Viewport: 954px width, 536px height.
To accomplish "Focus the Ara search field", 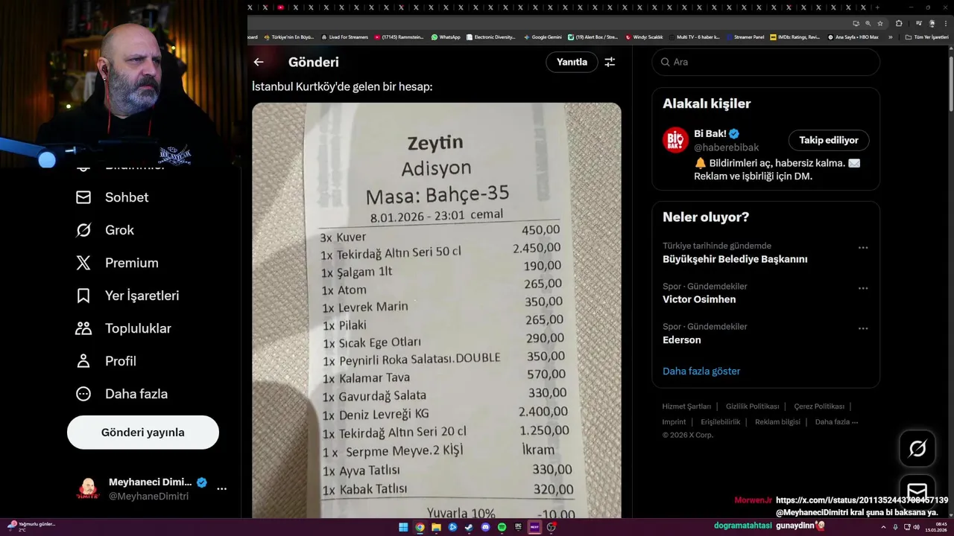I will [x=765, y=62].
